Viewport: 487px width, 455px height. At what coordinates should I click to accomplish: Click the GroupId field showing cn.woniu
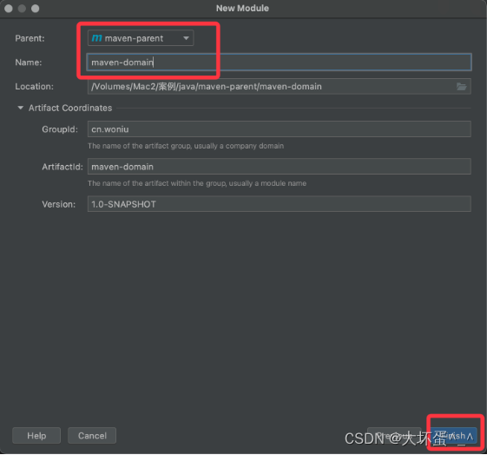pos(279,129)
